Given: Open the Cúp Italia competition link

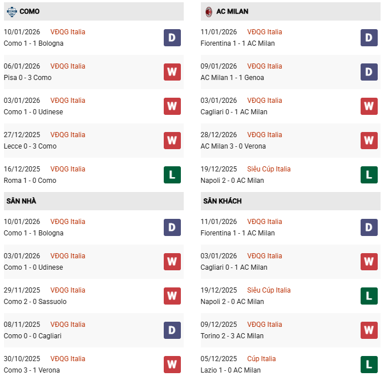Looking at the screenshot, I should [261, 359].
